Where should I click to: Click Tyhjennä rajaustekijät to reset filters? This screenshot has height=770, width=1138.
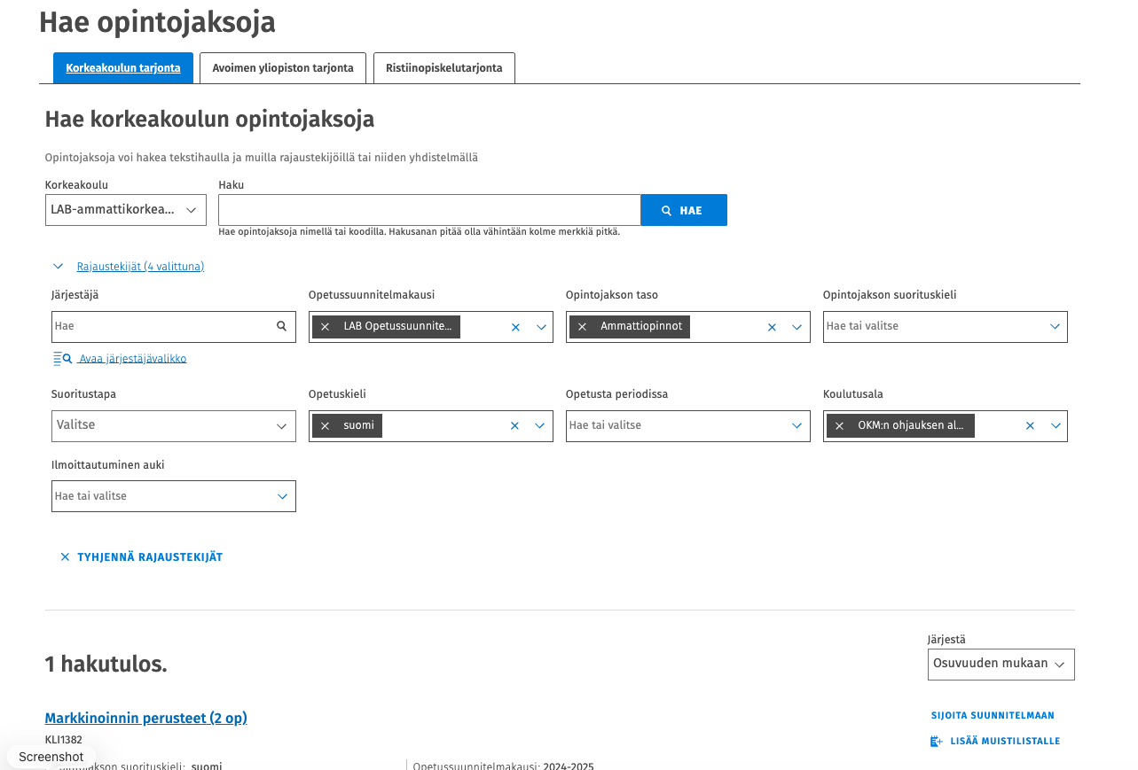pos(142,557)
